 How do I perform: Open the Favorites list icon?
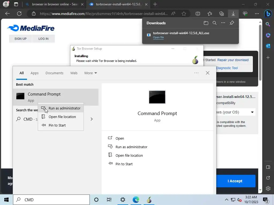(210, 14)
